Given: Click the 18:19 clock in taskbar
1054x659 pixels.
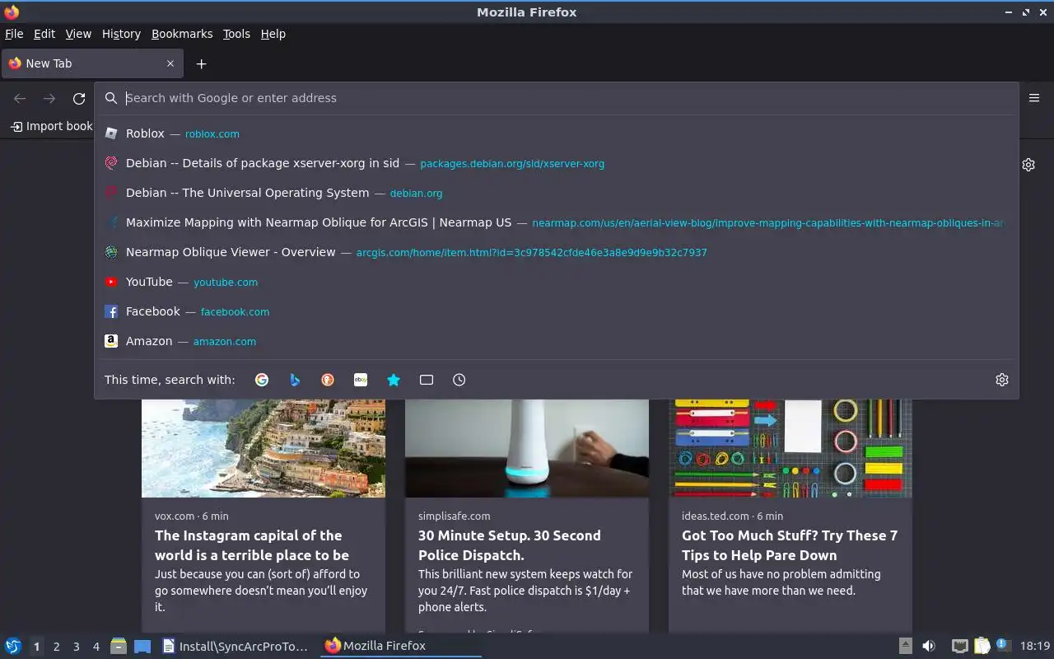Looking at the screenshot, I should (1035, 646).
